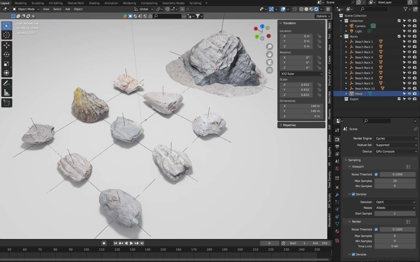This screenshot has width=420, height=262.
Task: Switch to rendered viewport shading
Action: (316, 9)
